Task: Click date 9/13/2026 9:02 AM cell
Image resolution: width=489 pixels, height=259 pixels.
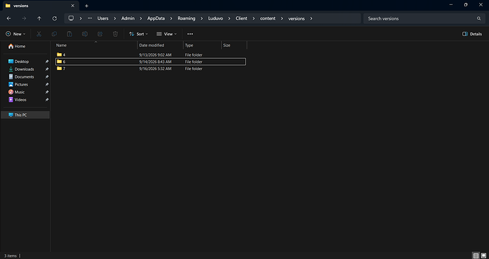Action: (x=155, y=54)
